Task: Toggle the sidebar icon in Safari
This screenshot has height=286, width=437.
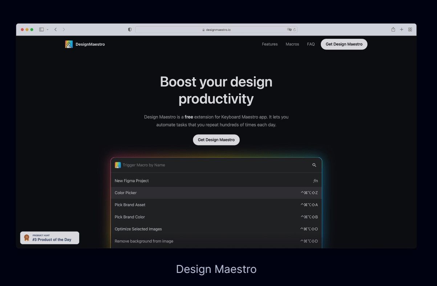Action: coord(41,29)
